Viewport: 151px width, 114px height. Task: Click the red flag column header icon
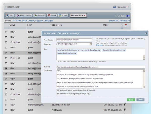click(x=126, y=25)
